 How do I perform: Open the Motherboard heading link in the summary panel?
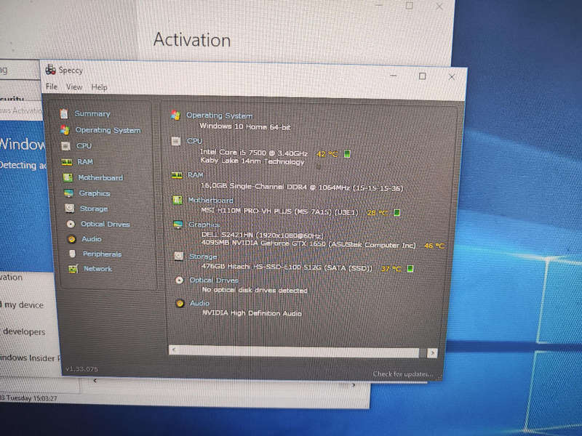[x=210, y=201]
